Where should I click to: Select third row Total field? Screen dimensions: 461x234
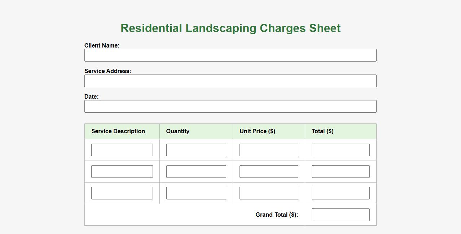pyautogui.click(x=341, y=193)
